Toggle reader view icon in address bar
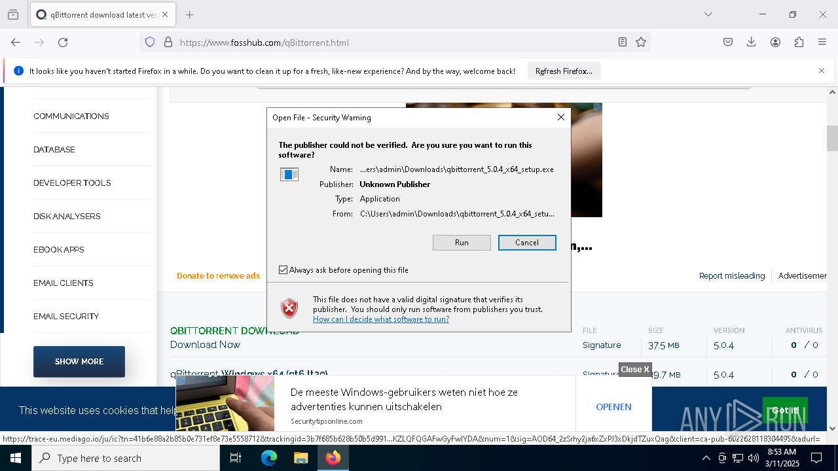838x471 pixels. [623, 43]
